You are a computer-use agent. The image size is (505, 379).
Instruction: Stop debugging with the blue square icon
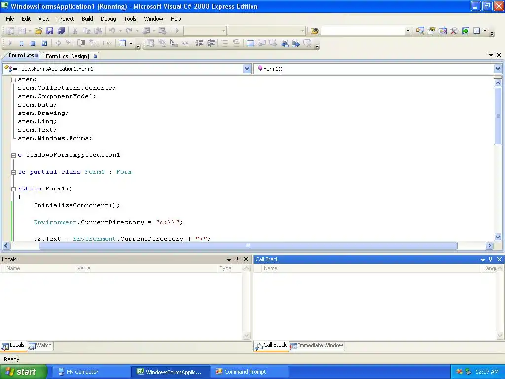click(x=33, y=43)
